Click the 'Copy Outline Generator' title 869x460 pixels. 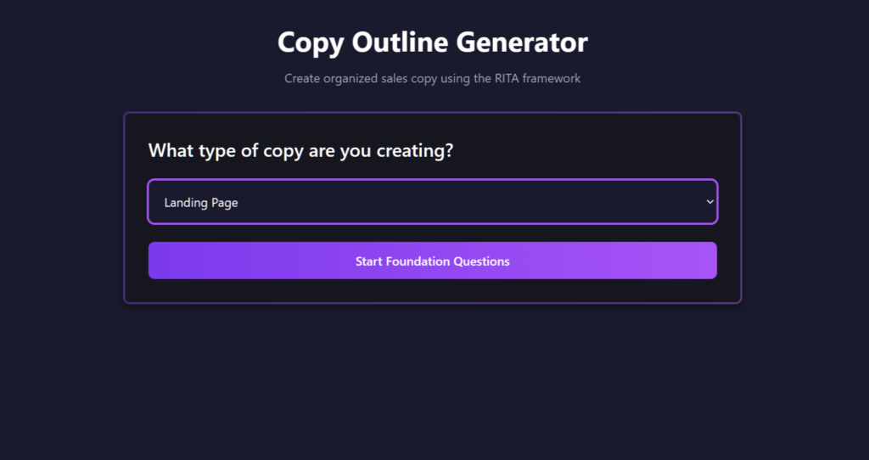(x=432, y=42)
